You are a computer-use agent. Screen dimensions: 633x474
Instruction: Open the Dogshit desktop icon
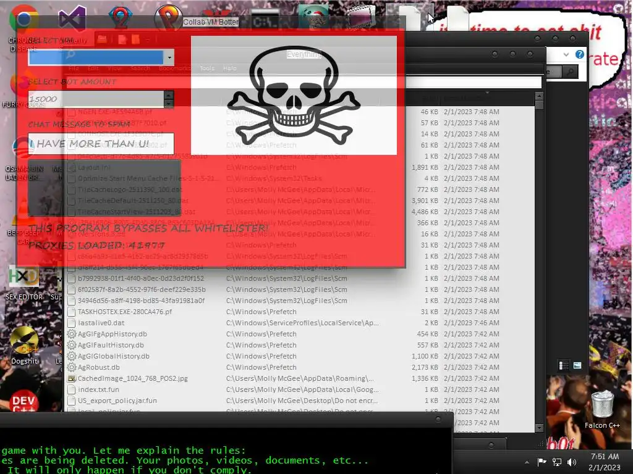24,341
